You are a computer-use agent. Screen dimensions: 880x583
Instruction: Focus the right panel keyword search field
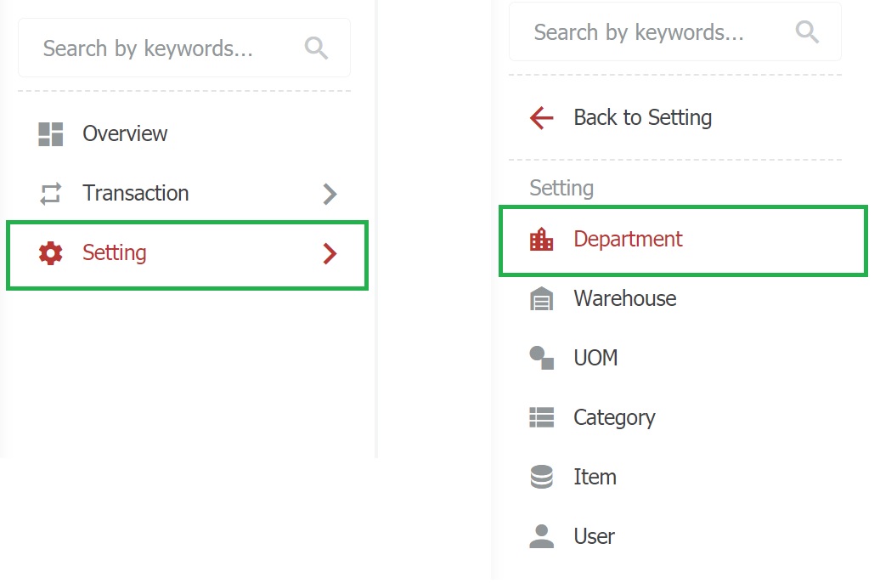tap(639, 32)
